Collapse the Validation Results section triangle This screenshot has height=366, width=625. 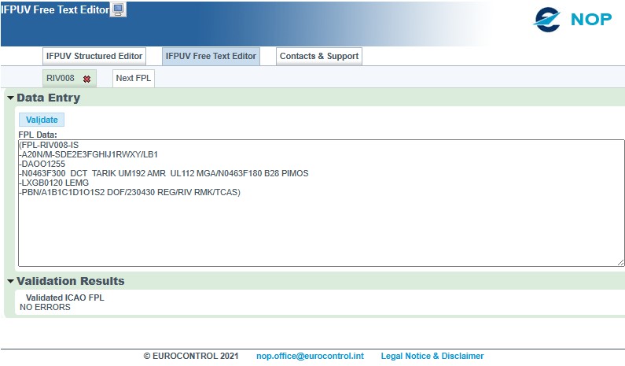pos(11,281)
